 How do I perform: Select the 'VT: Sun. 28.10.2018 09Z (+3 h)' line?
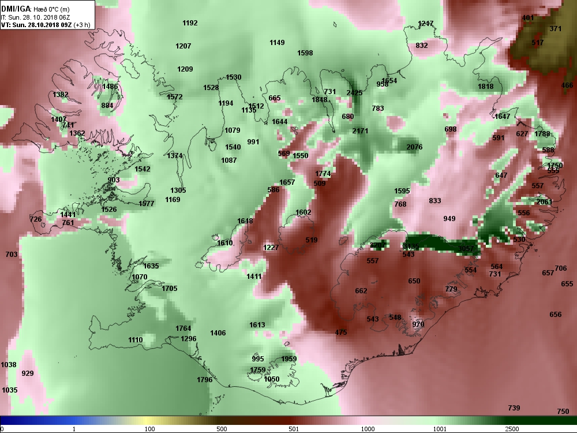[x=46, y=25]
